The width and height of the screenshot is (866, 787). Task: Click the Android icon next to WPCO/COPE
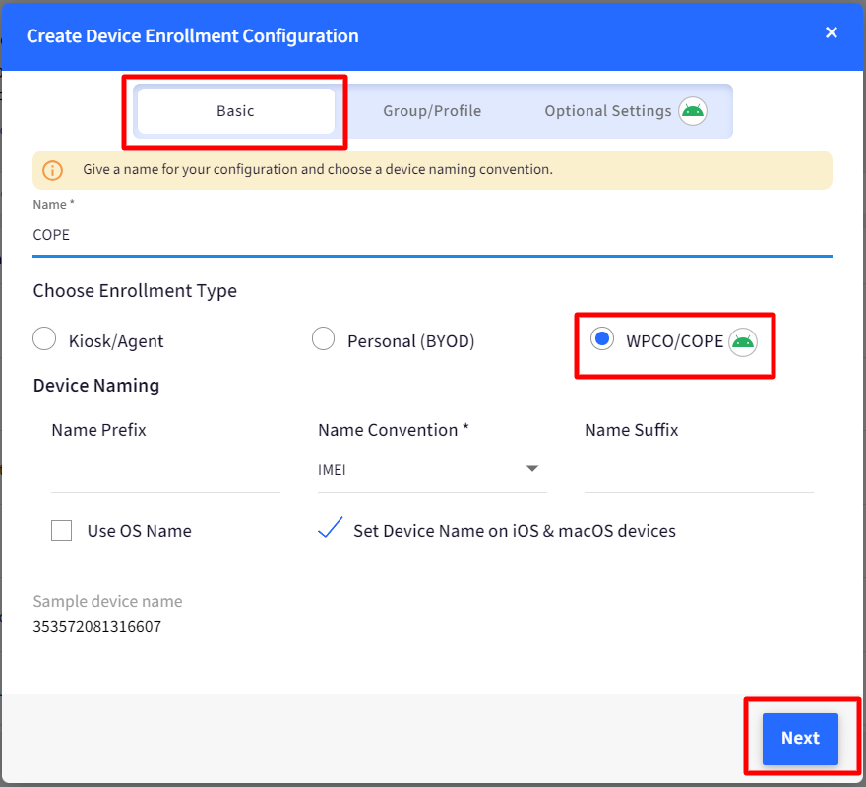(x=743, y=342)
